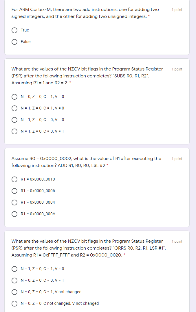Click the '1 point' label of the ORRS question

click(177, 241)
